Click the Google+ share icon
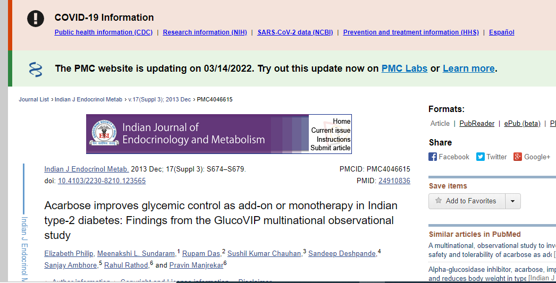 (x=518, y=157)
